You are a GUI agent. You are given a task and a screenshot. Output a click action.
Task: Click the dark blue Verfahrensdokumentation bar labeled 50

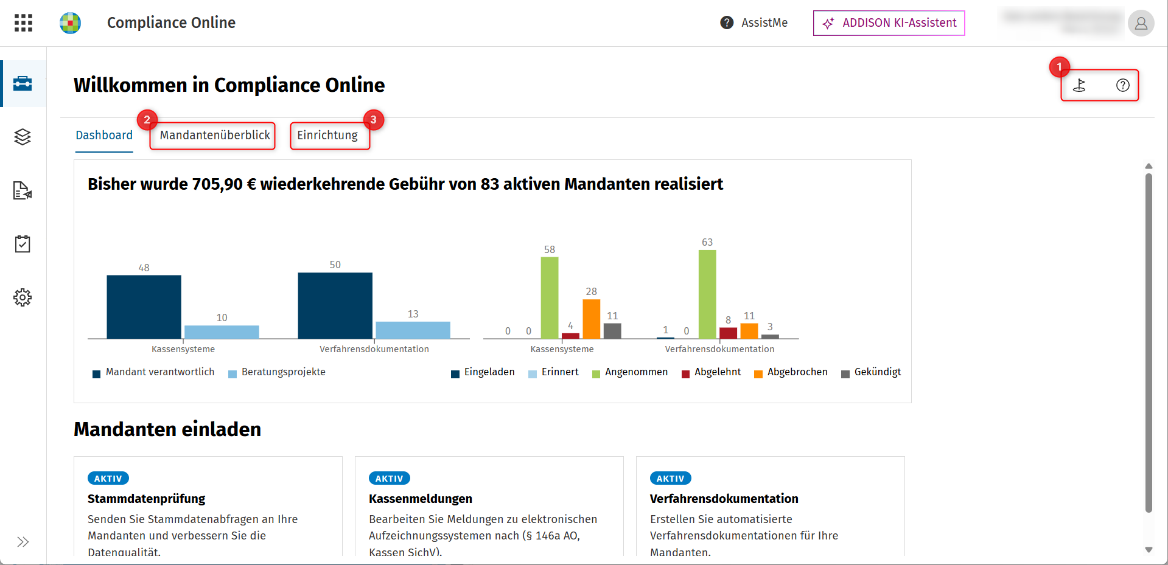pos(335,306)
